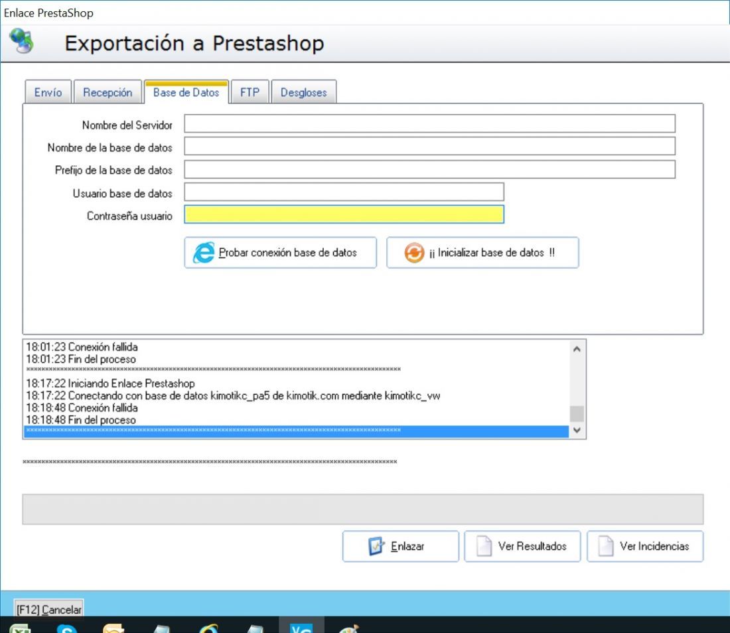Open the Recepción tab
Screen dimensions: 730x633
point(108,92)
